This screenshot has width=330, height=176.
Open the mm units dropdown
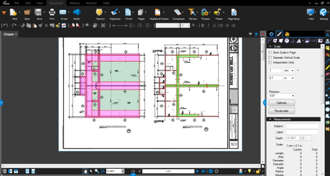pos(289,71)
